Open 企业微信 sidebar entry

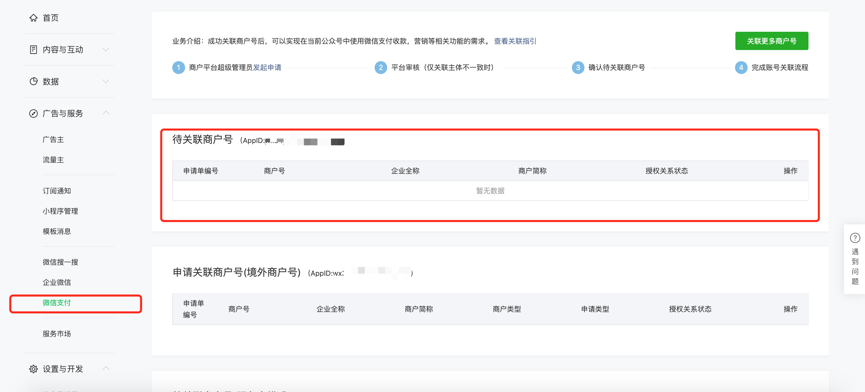coord(57,283)
